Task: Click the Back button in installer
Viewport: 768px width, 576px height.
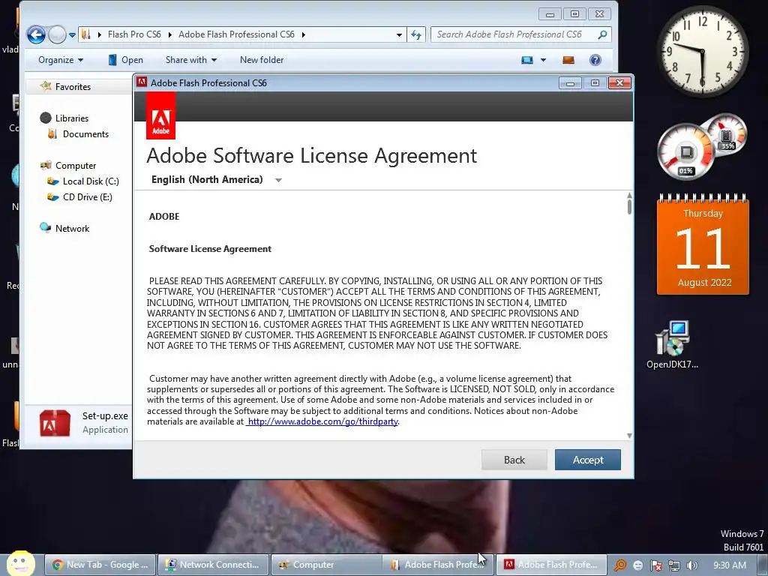Action: click(x=514, y=460)
